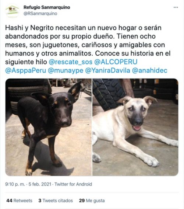View the 44 Retweets list
This screenshot has height=209, width=184.
click(x=19, y=201)
